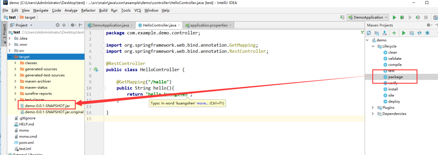The width and height of the screenshot is (438, 155).
Task: Select demo-0.0.1-SNAPSHOT.jar.original file
Action: 52,112
